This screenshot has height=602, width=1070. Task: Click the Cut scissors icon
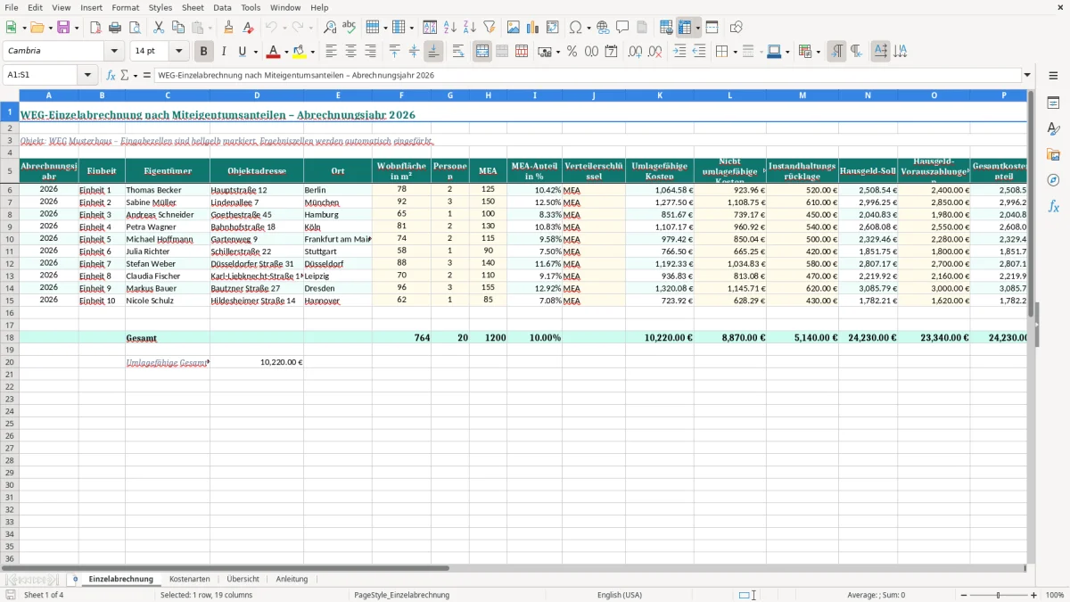point(159,28)
